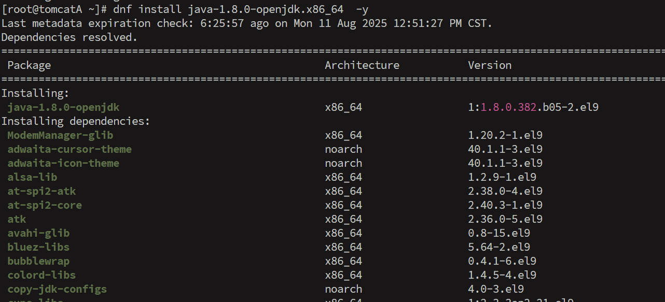665x302 pixels.
Task: Click the java-1.8.0-openjdk package name
Action: tap(63, 107)
